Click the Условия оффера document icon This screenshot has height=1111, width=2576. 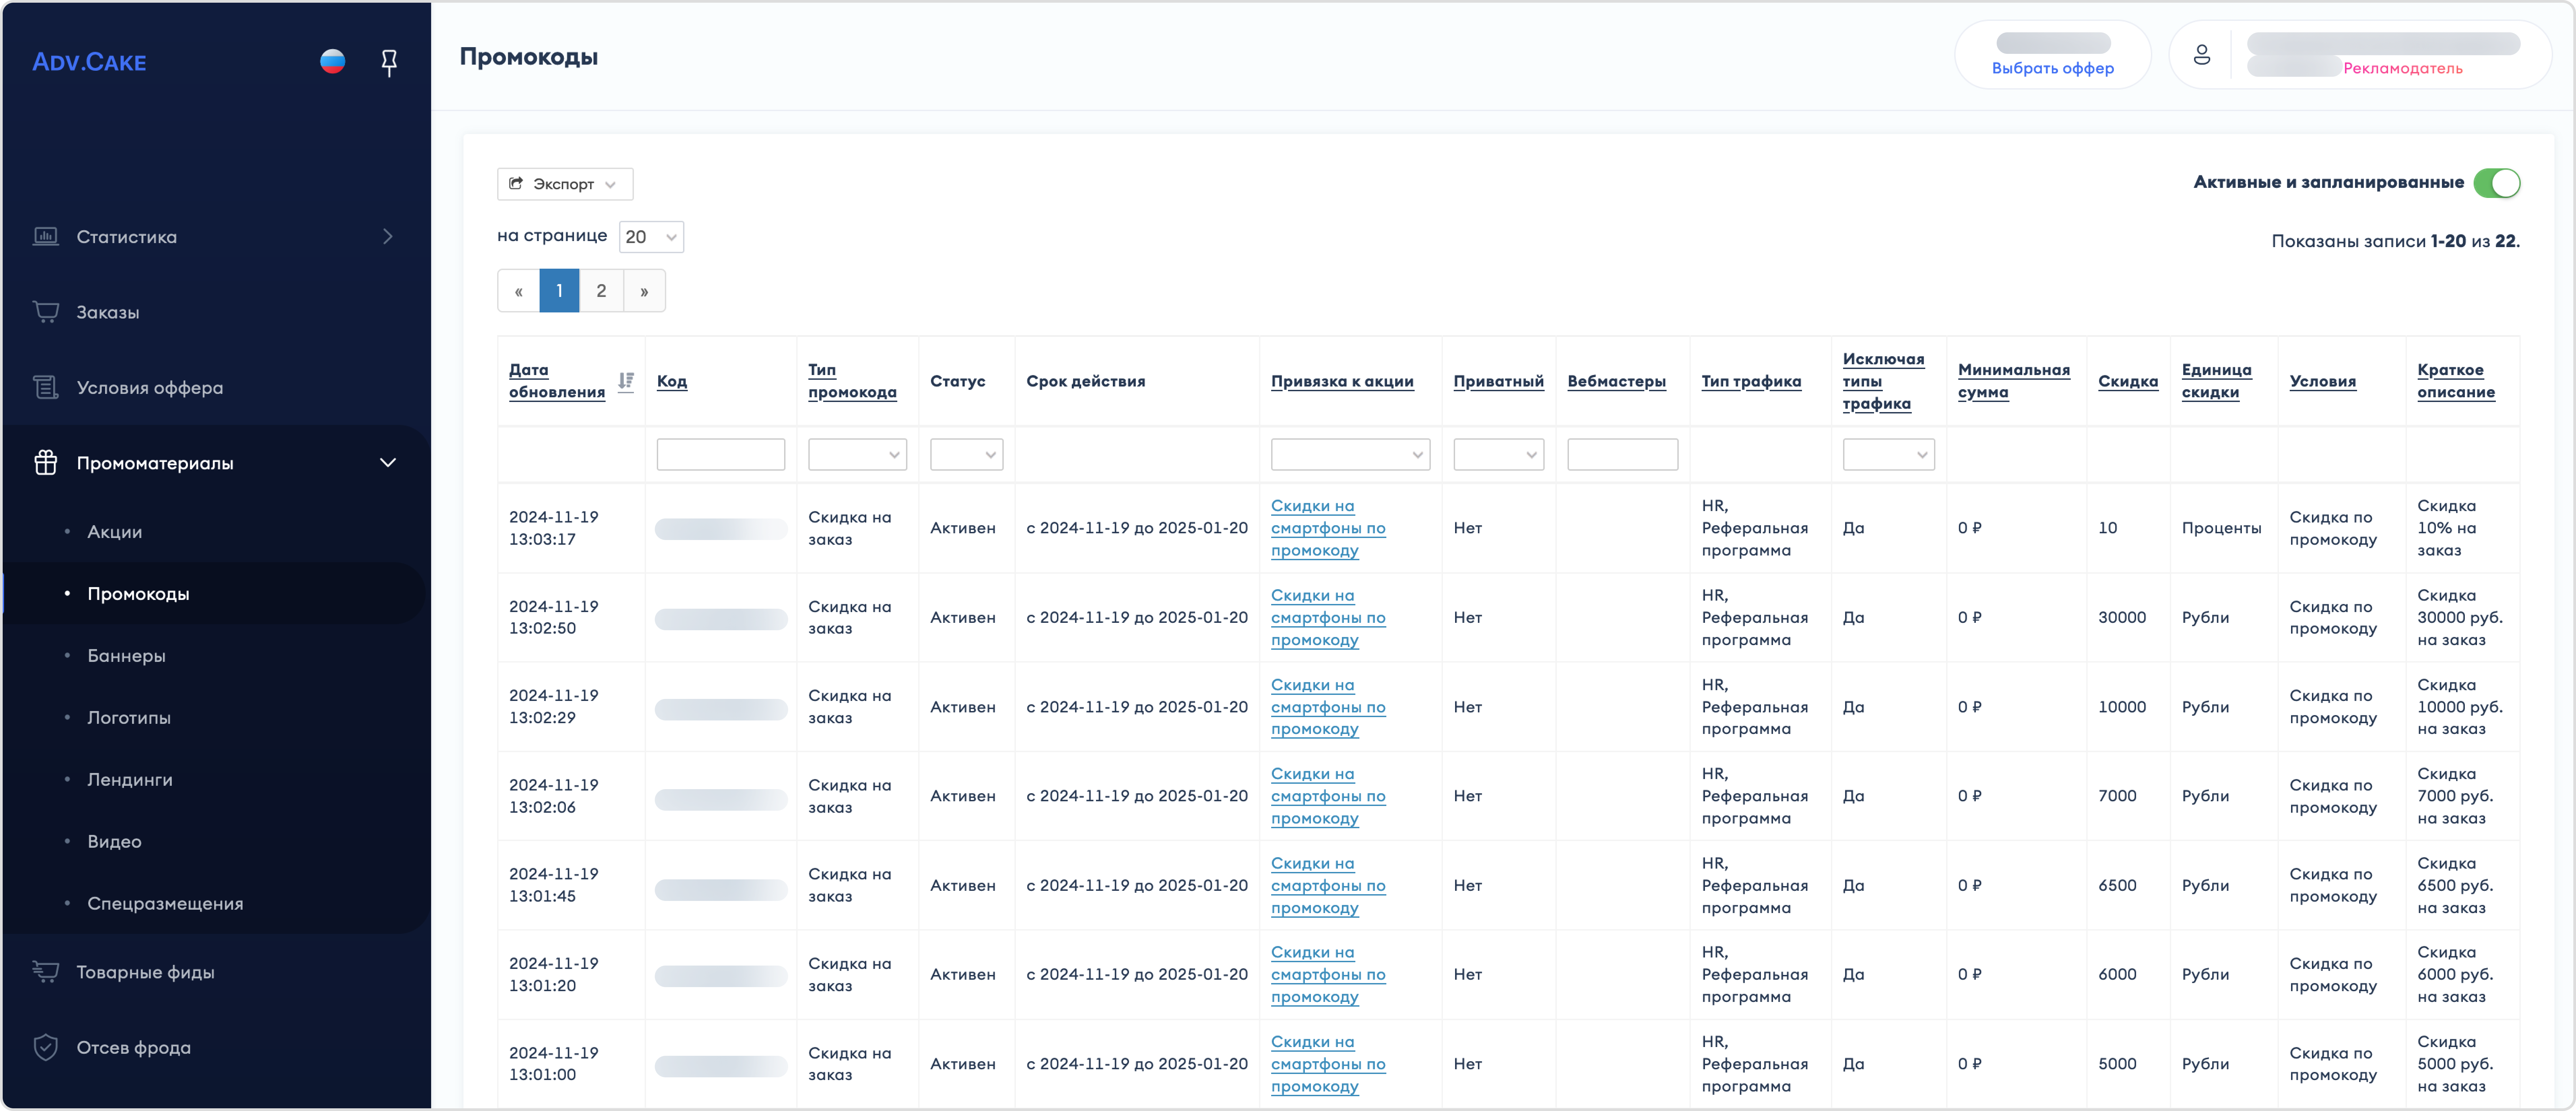click(46, 388)
